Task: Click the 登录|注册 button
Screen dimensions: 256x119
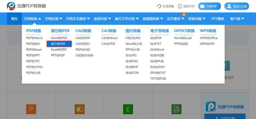Action: pyautogui.click(x=237, y=6)
